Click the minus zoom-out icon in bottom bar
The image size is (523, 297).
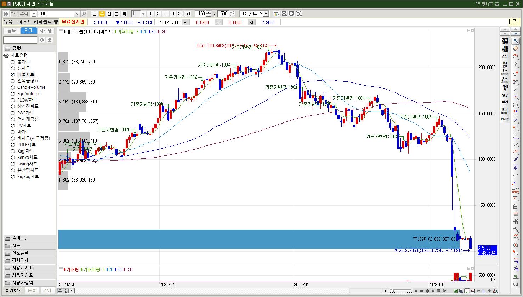click(422, 291)
